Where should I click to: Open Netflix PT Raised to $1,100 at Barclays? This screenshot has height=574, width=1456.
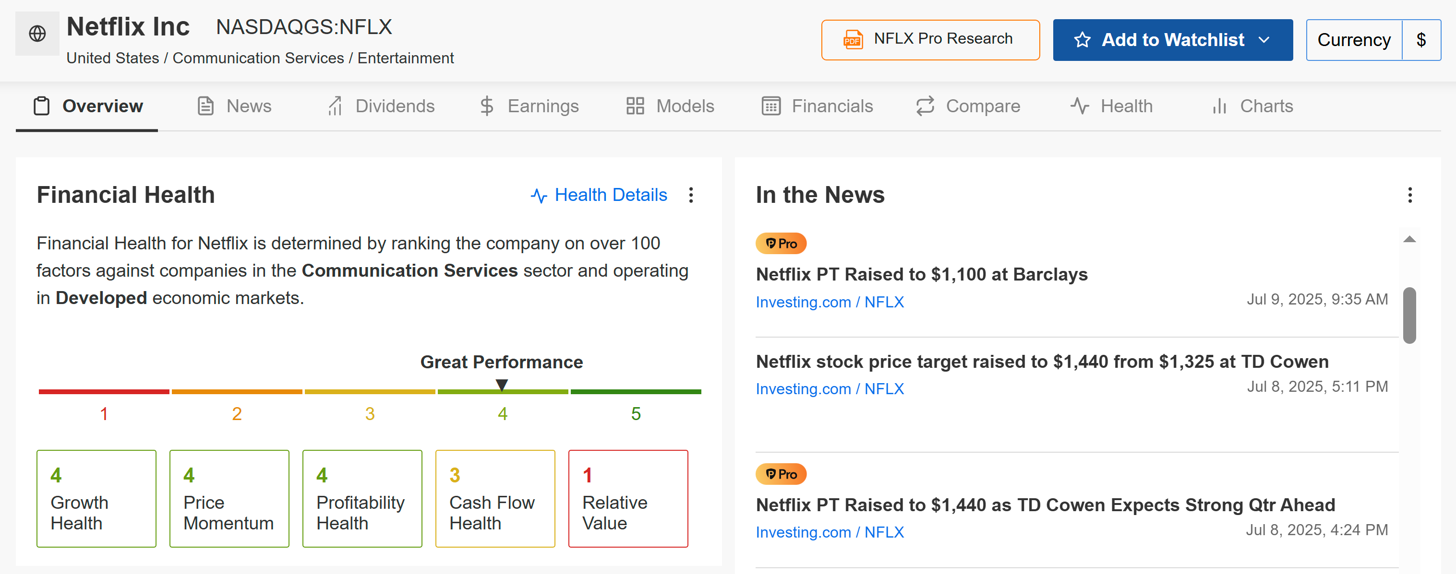tap(921, 274)
